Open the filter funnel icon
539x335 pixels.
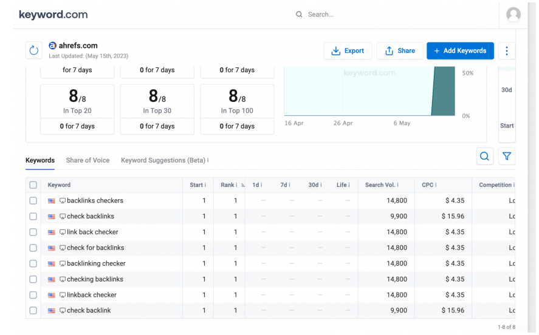coord(507,157)
